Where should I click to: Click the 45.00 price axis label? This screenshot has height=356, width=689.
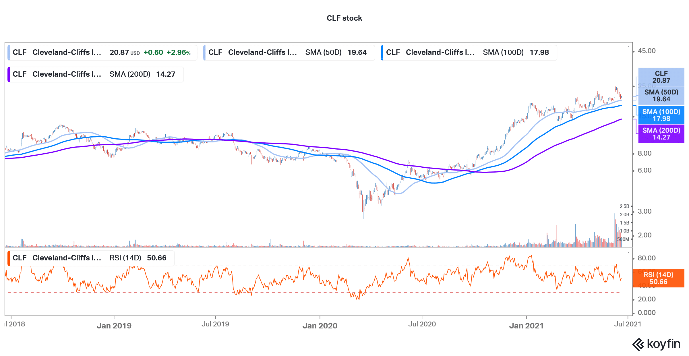click(647, 51)
